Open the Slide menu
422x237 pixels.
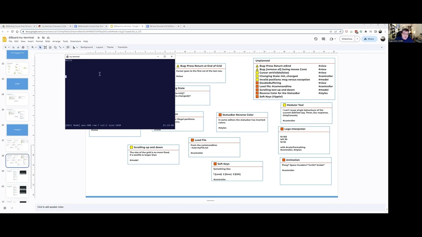pos(47,41)
